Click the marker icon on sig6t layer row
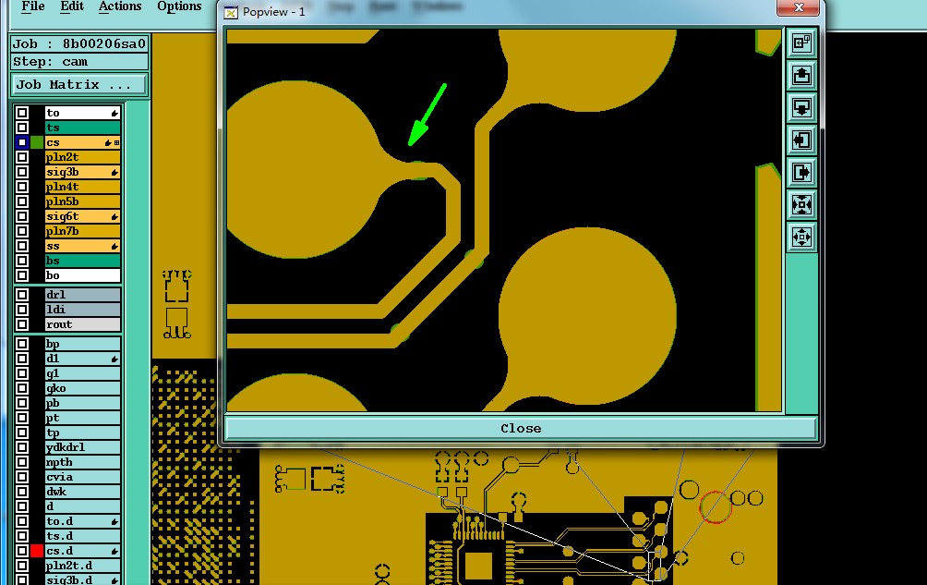The width and height of the screenshot is (927, 585). click(x=114, y=216)
